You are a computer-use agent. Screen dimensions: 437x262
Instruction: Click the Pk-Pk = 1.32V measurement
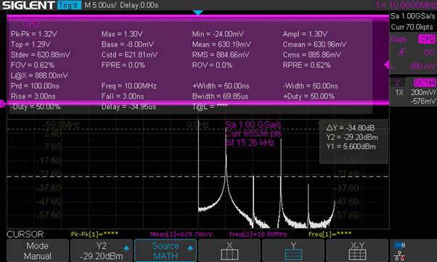click(x=34, y=34)
